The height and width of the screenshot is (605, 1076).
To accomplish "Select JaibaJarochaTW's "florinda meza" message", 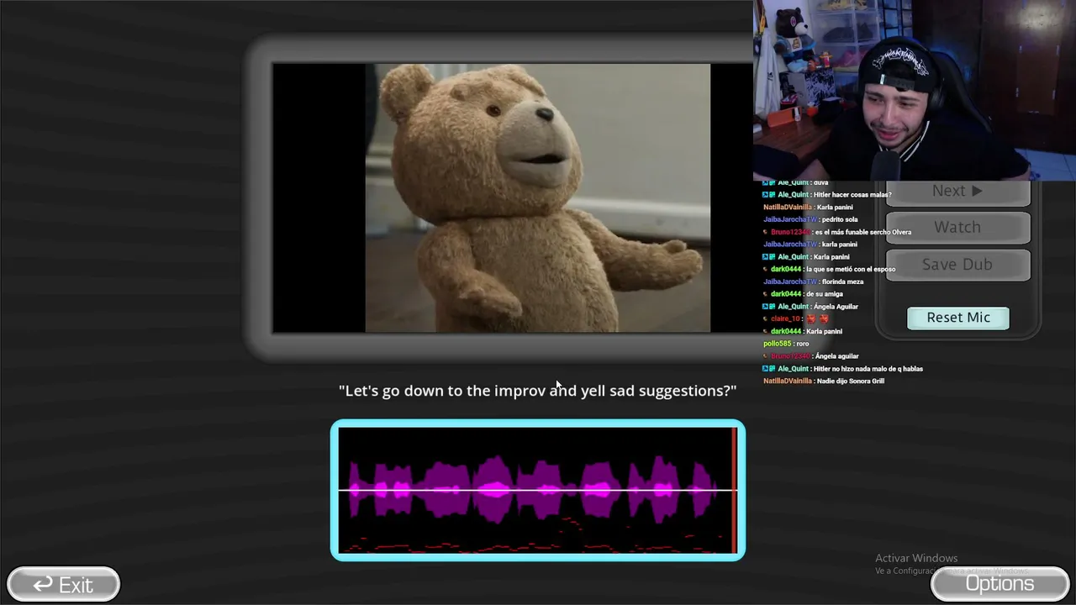I will (813, 282).
